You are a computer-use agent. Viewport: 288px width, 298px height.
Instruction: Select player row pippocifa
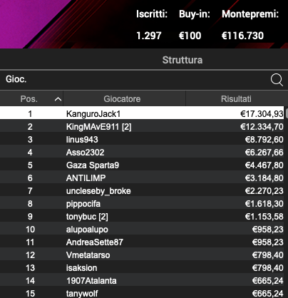click(142, 203)
